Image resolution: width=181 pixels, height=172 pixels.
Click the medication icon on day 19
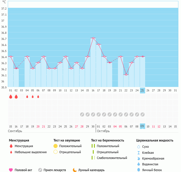109,114
